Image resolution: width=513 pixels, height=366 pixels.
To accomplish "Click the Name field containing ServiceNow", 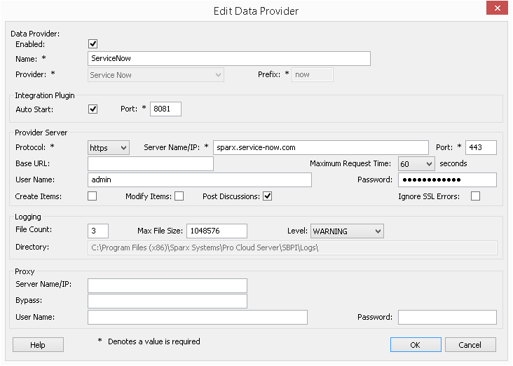I will 229,59.
